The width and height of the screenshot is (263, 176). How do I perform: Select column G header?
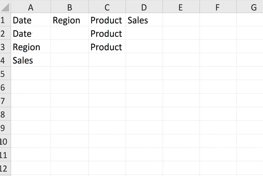(250, 7)
